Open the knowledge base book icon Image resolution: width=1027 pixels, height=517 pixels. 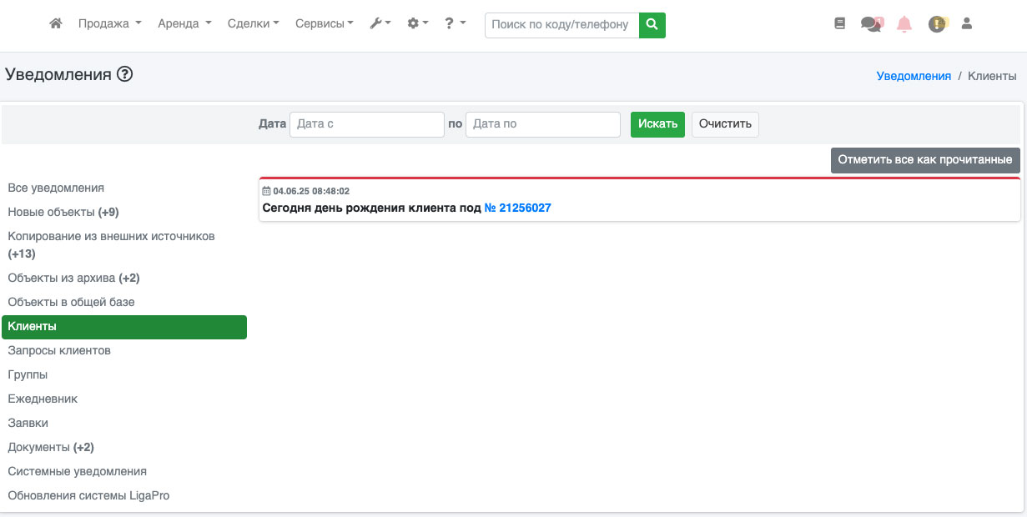coord(840,24)
